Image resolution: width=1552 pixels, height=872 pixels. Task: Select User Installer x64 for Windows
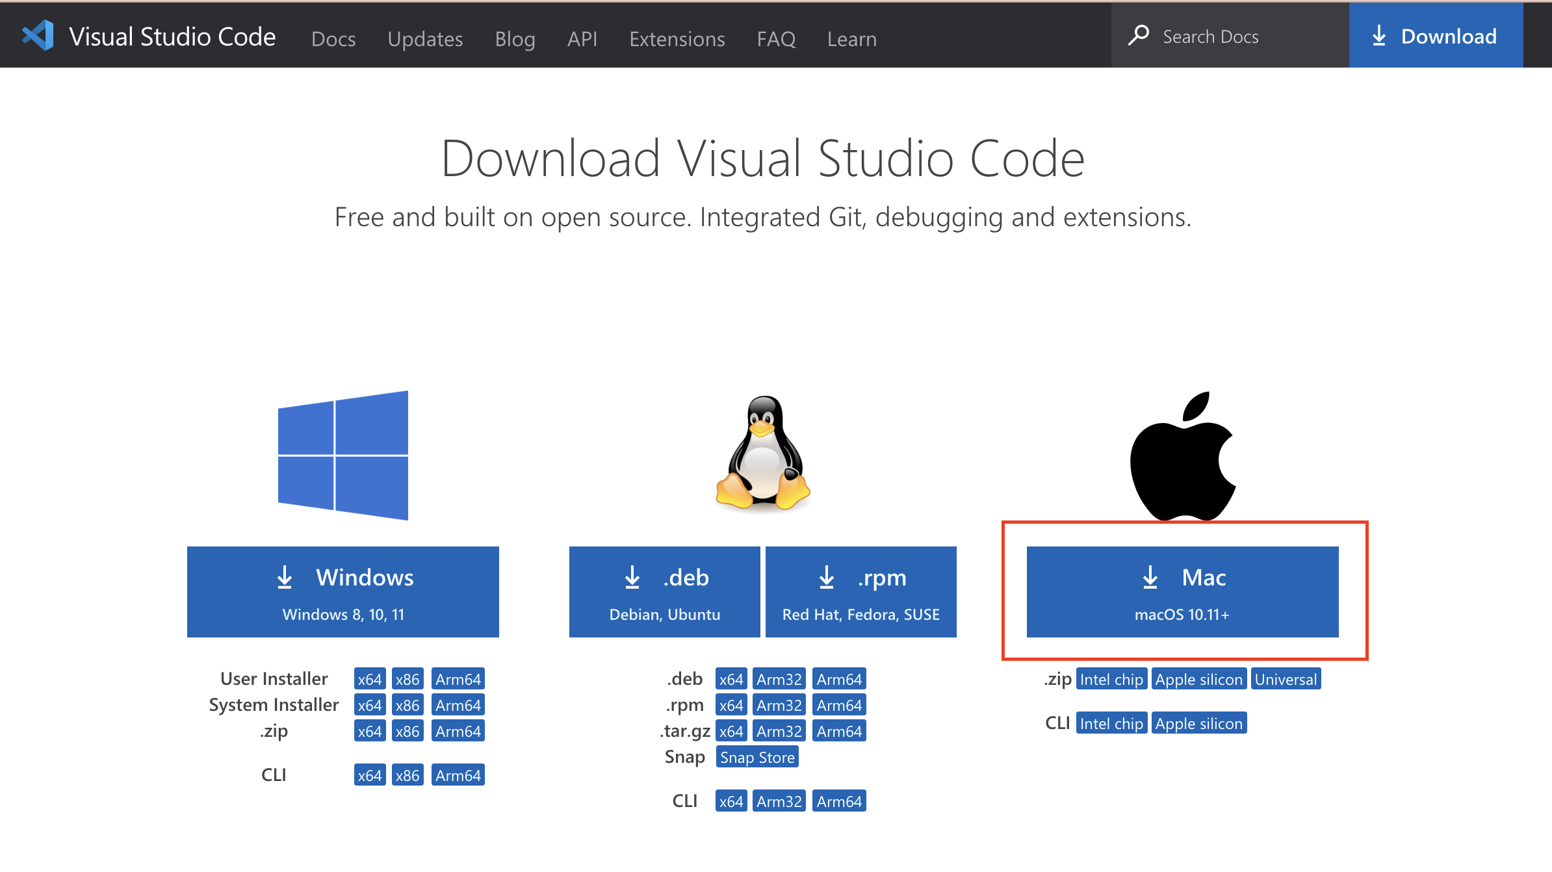point(369,679)
